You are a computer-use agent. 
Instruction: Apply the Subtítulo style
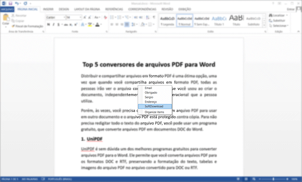click(x=254, y=20)
